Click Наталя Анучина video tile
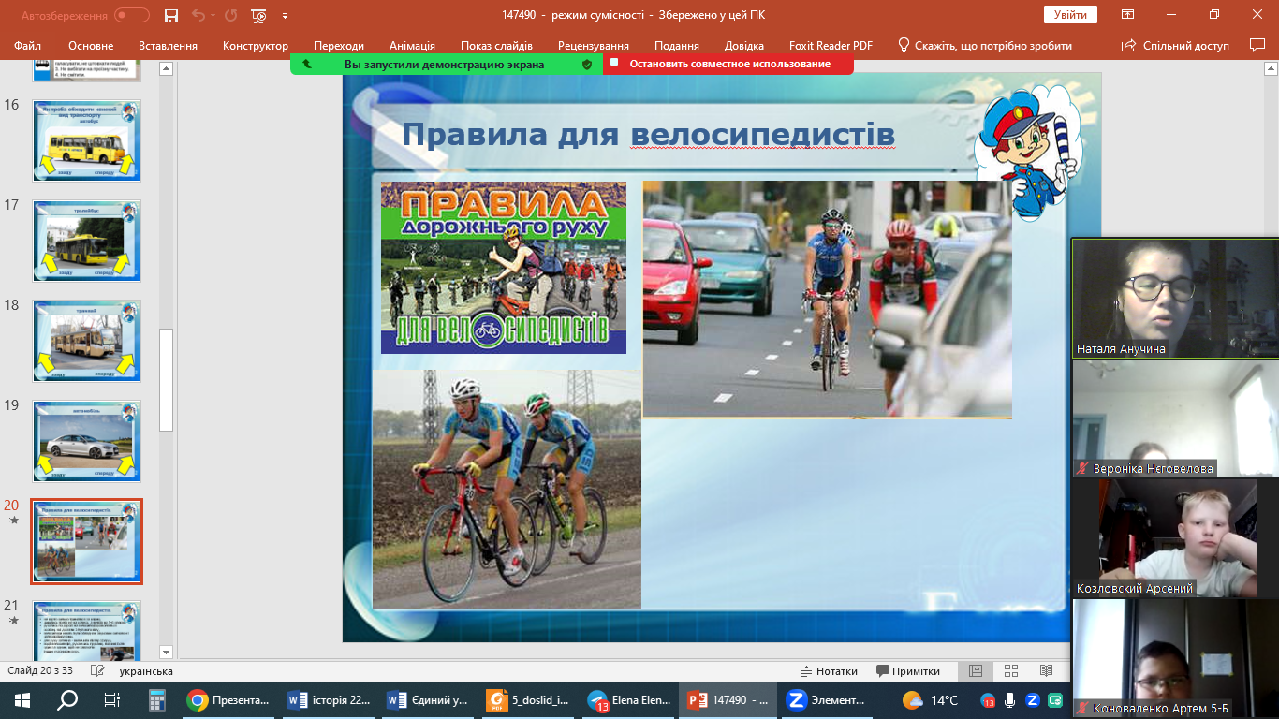 pyautogui.click(x=1175, y=298)
